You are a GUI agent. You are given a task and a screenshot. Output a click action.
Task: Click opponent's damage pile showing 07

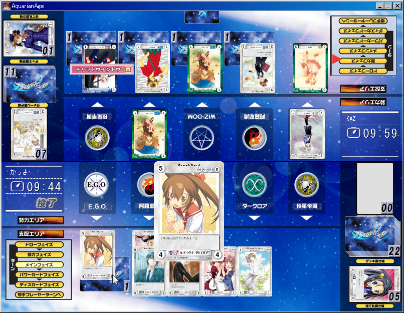point(29,134)
